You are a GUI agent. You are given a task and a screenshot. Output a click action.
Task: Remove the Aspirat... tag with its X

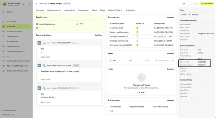pyautogui.click(x=189, y=14)
